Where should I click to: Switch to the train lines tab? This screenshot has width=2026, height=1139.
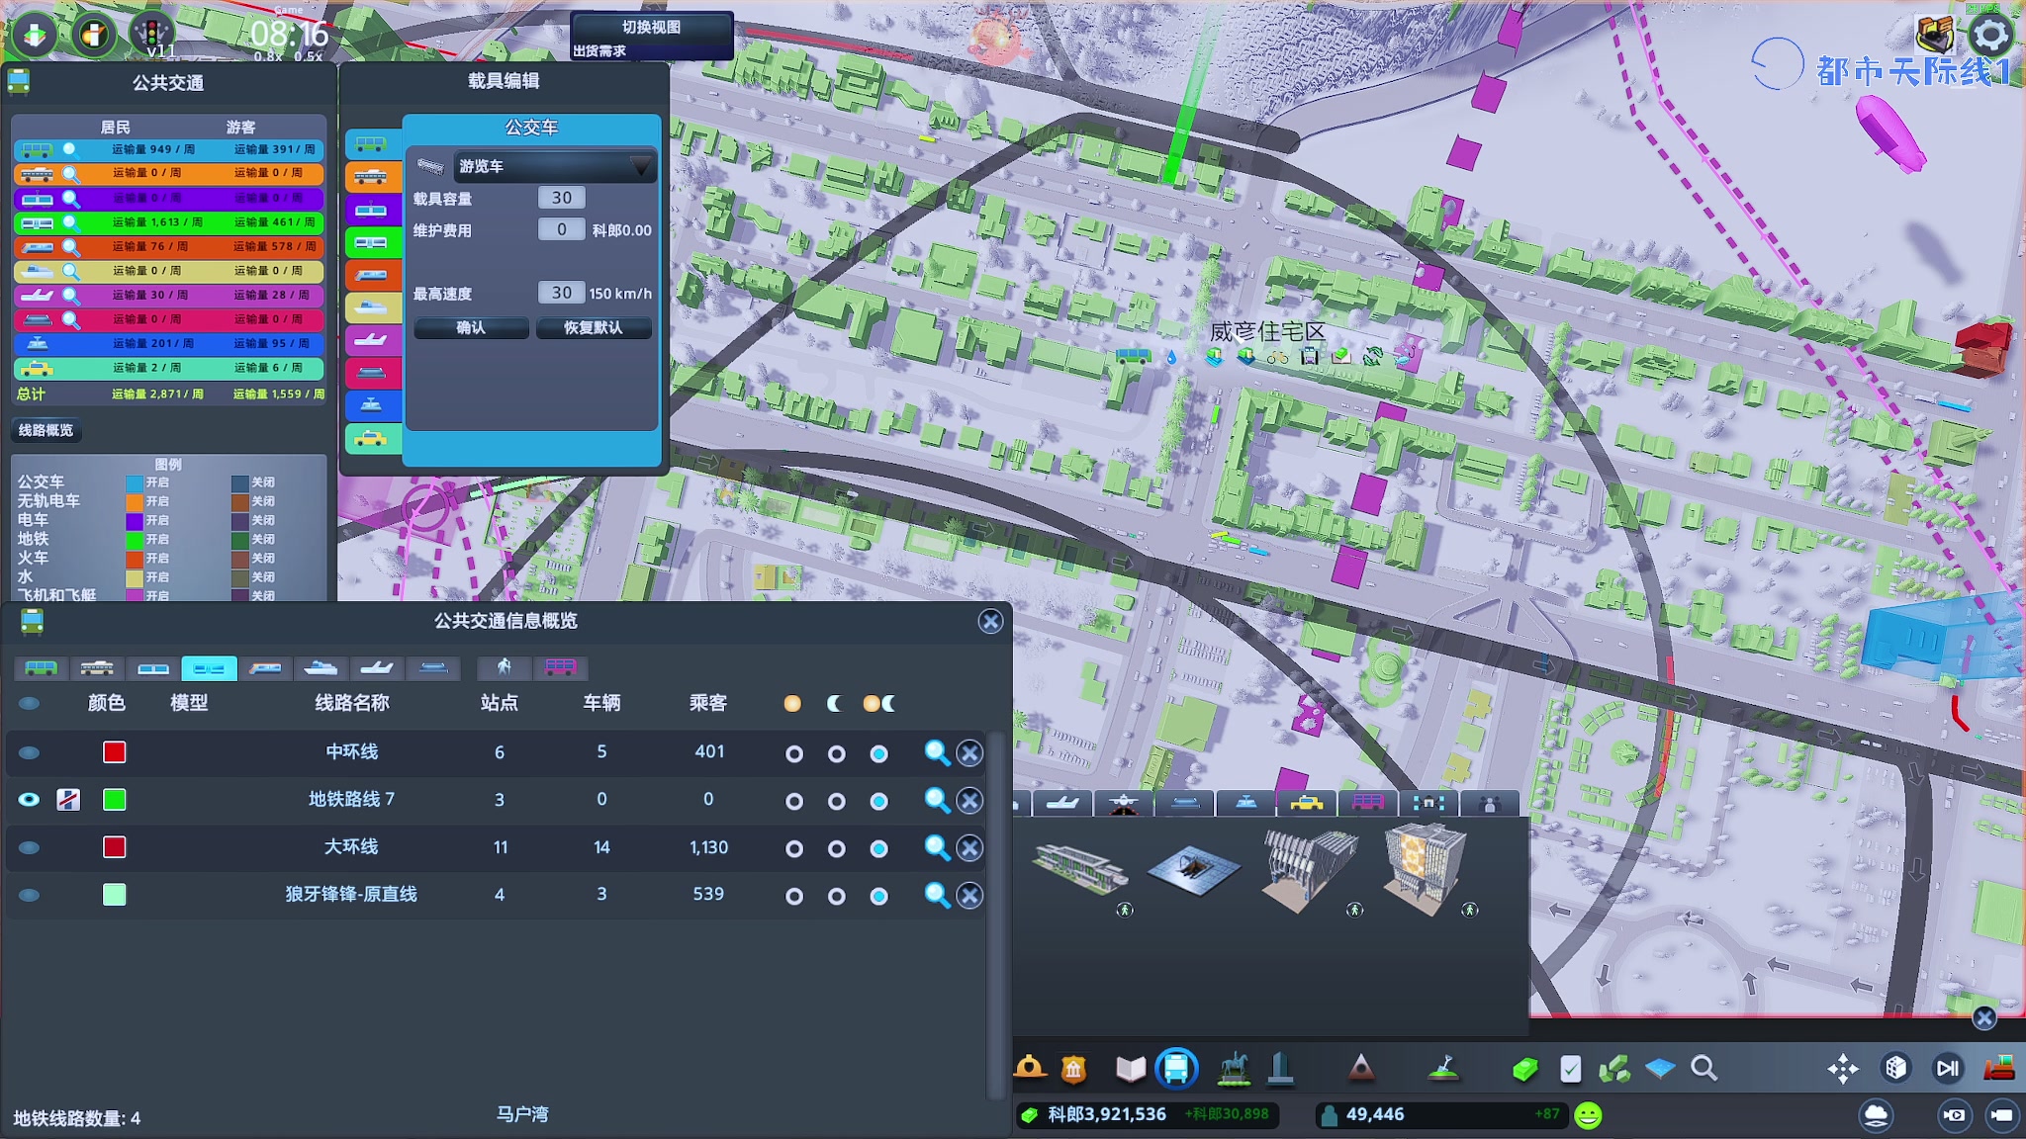coord(265,668)
